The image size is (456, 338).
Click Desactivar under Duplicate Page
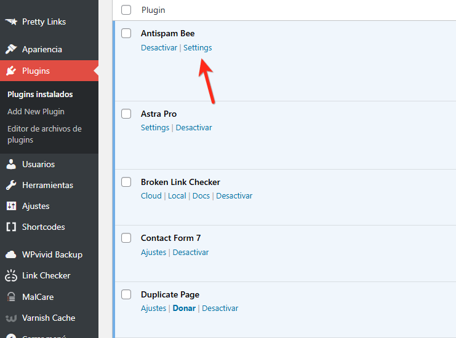(220, 308)
